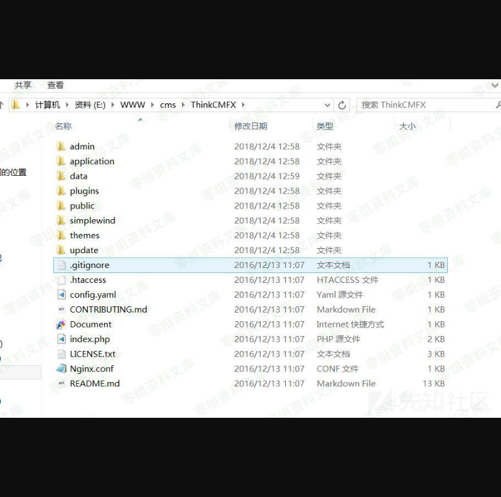Click the config.yaml file icon
This screenshot has width=501, height=497.
[61, 295]
